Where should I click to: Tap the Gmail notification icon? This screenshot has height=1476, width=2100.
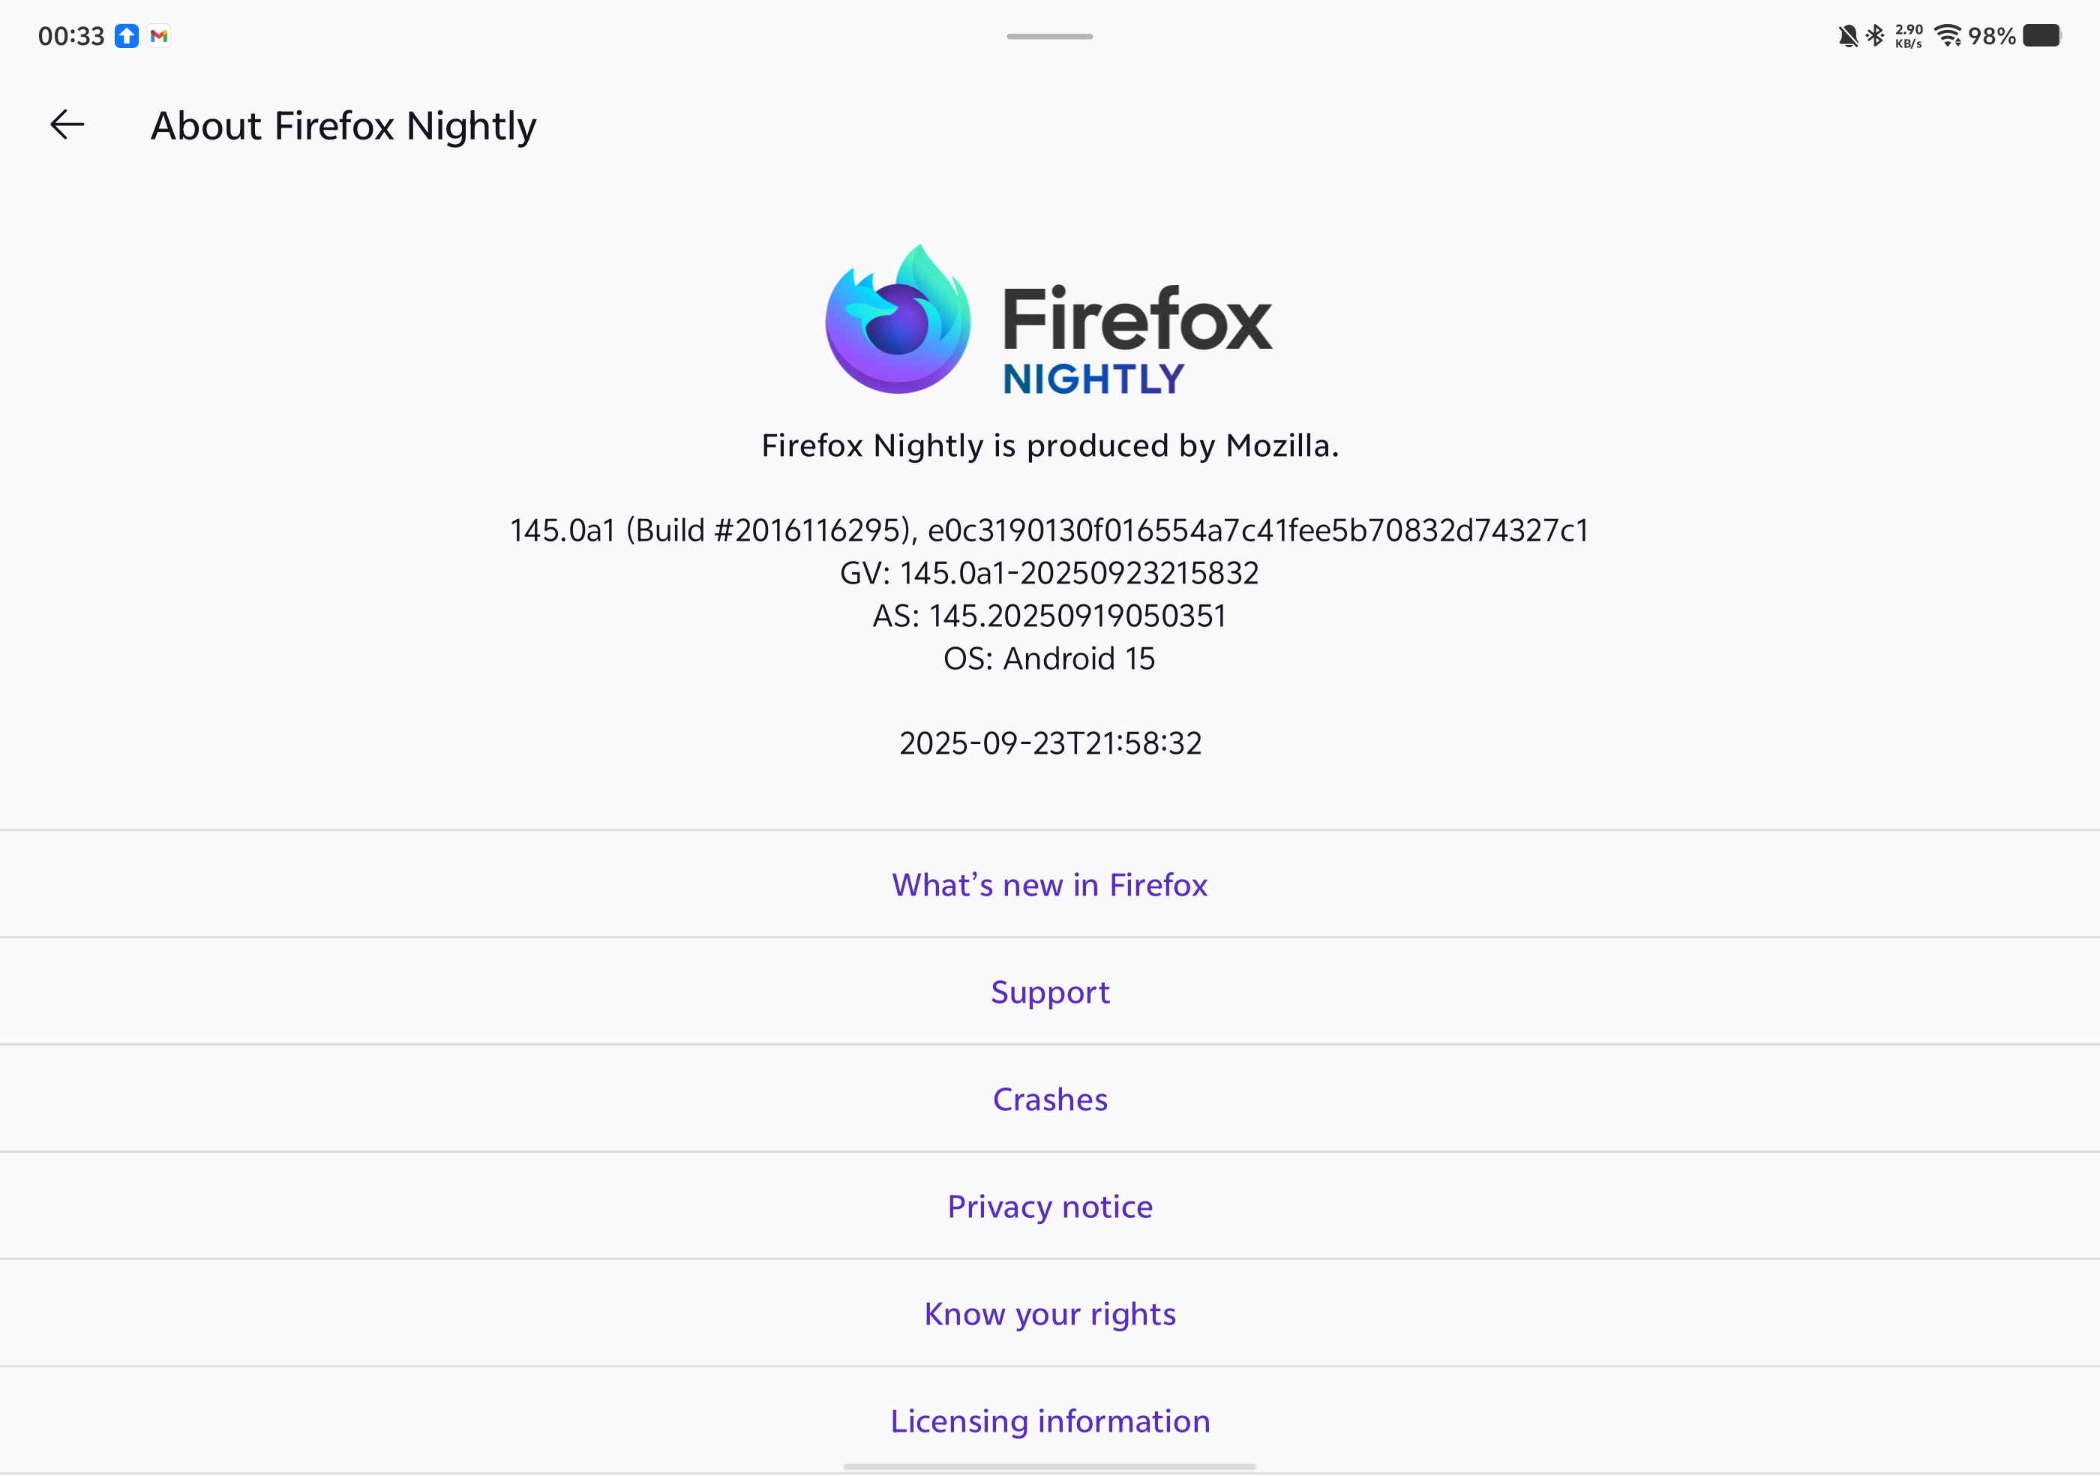[x=159, y=37]
